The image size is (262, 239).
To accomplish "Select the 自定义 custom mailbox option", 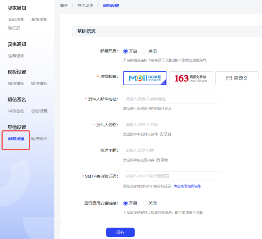I will (x=237, y=78).
